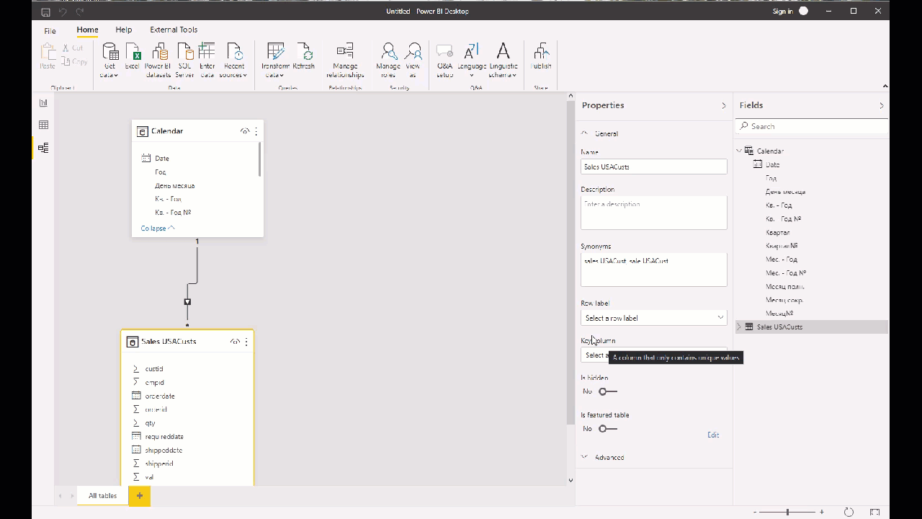Click Search fields box
The image size is (922, 519).
click(x=812, y=126)
